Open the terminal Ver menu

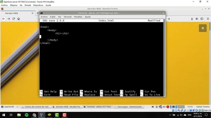59,17
